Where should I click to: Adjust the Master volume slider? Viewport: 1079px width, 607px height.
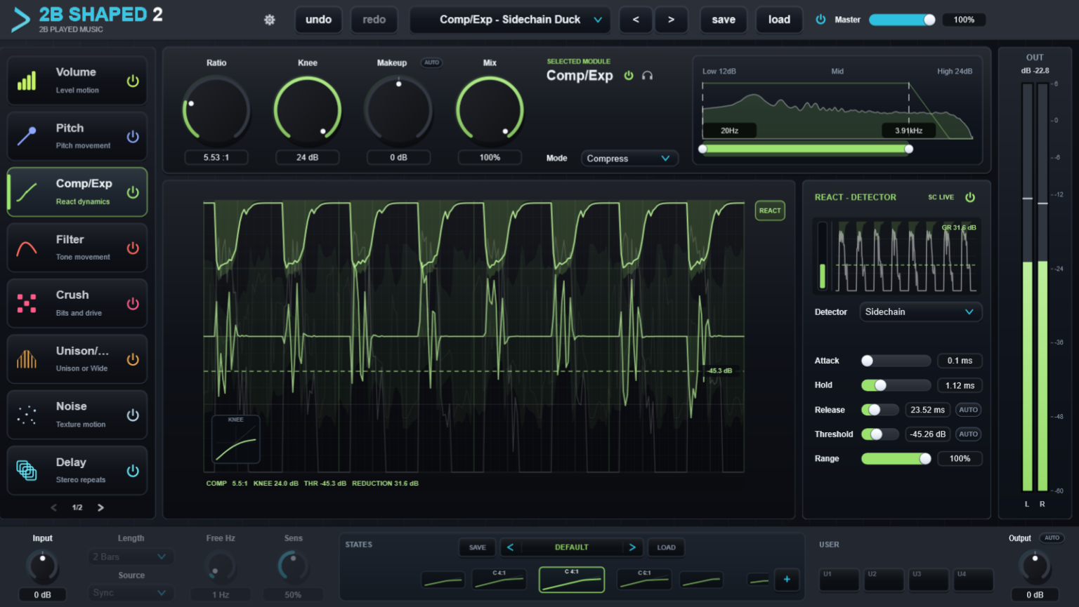pyautogui.click(x=902, y=20)
